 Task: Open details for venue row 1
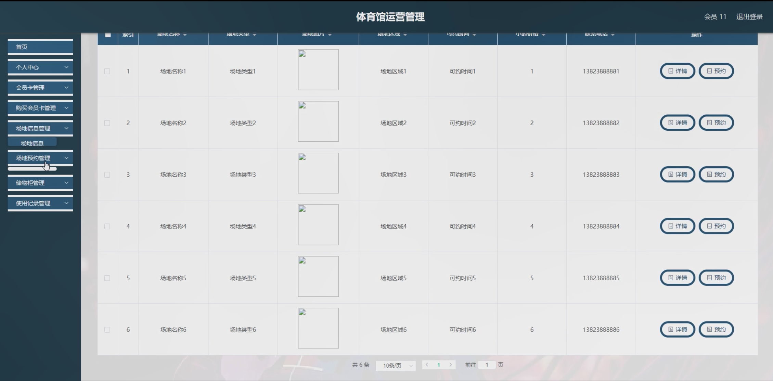677,71
